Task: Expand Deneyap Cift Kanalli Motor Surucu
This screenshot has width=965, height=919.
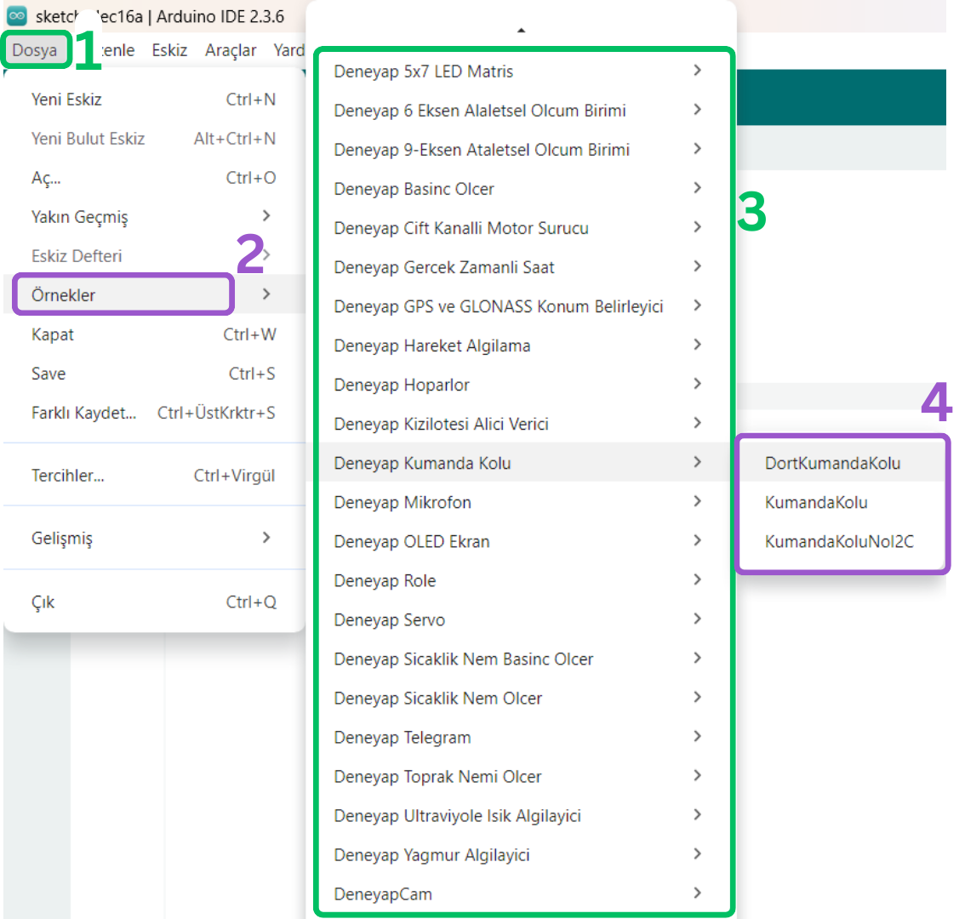Action: point(523,228)
